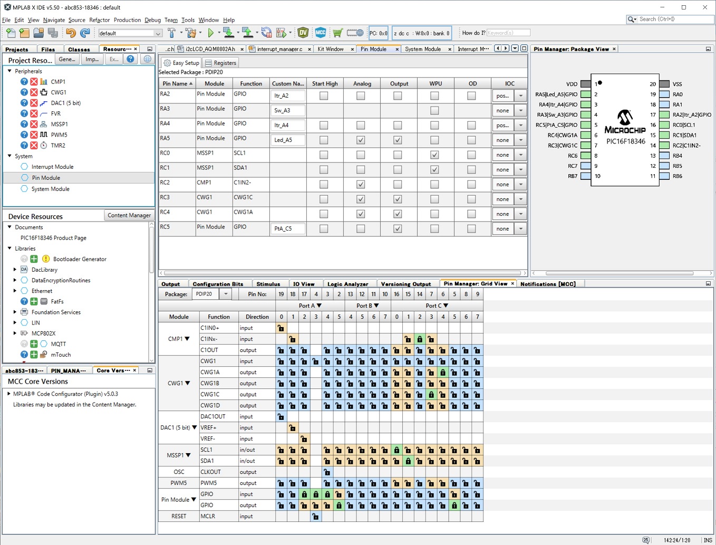Click the Package View horizontal scrollbar
Viewport: 716px width, 545px height.
620,273
